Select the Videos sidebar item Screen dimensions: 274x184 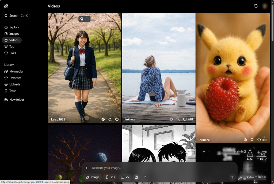pyautogui.click(x=12, y=40)
